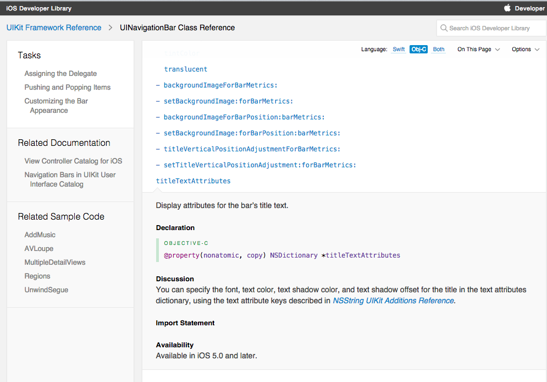
Task: Open setBackgroundImage:forBarMetrics: method
Action: pyautogui.click(x=228, y=101)
